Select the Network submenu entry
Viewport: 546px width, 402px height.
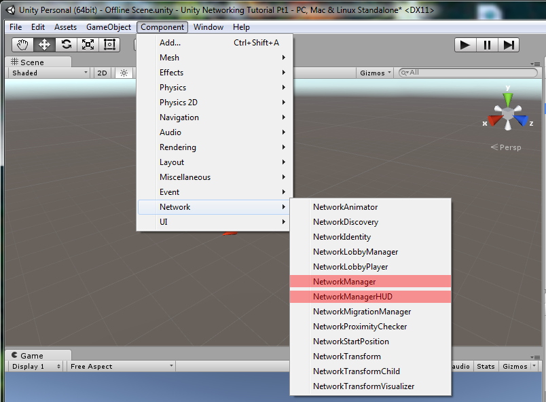coord(214,207)
